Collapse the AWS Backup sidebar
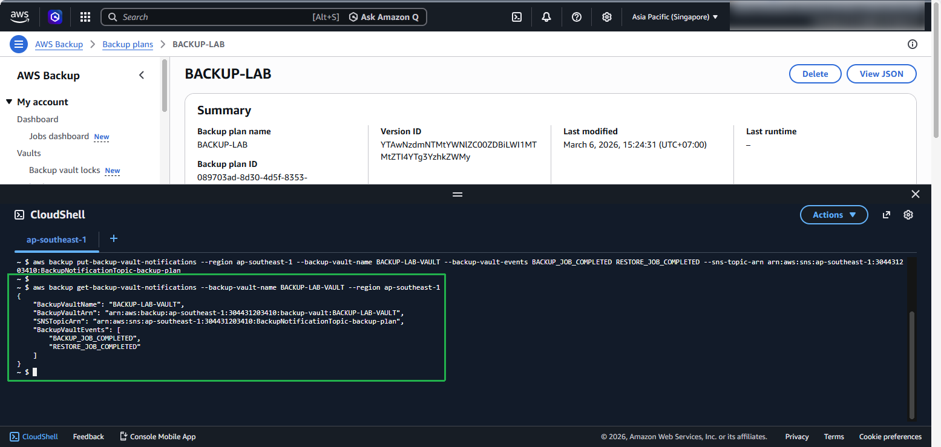This screenshot has width=941, height=447. (x=142, y=75)
